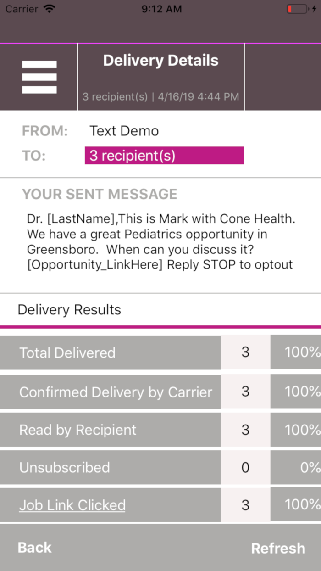Select the Total Delivered row
Viewport: 321px width, 571px height.
pos(110,353)
